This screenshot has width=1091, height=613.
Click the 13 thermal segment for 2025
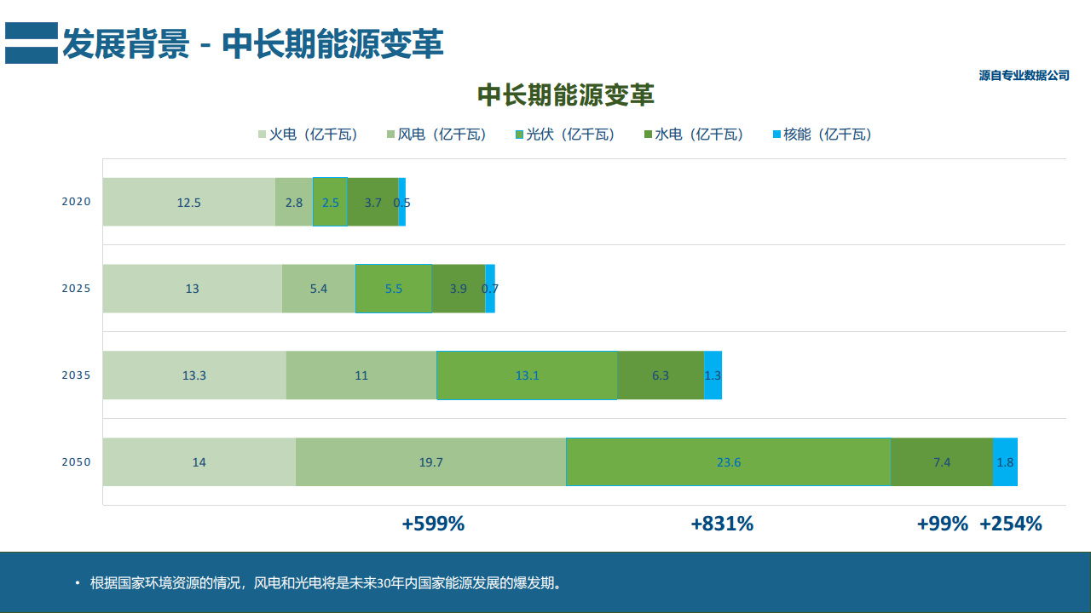tap(193, 289)
